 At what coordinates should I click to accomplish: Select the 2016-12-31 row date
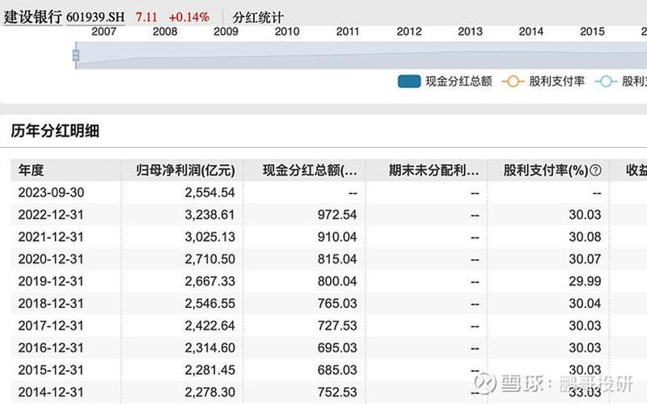pos(51,348)
